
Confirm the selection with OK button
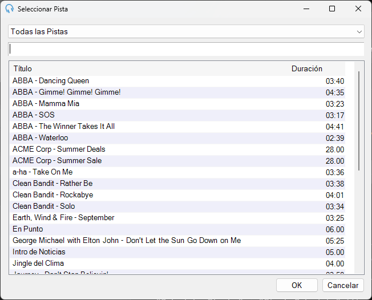pos(297,285)
